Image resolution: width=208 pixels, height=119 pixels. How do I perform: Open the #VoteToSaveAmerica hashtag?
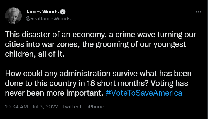click(144, 93)
